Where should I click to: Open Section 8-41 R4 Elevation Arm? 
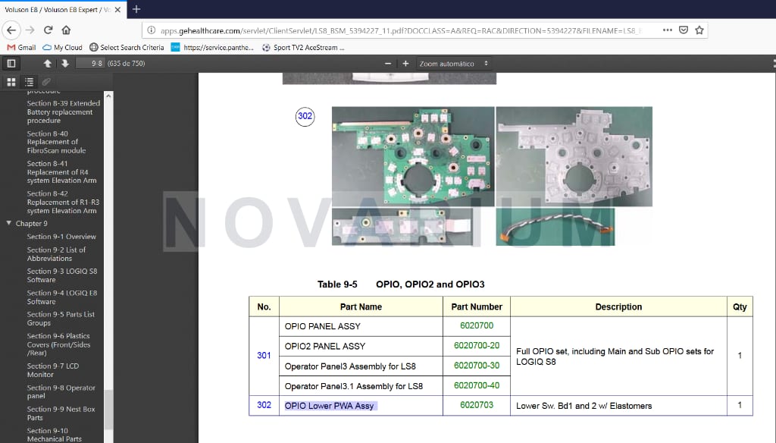coord(62,172)
